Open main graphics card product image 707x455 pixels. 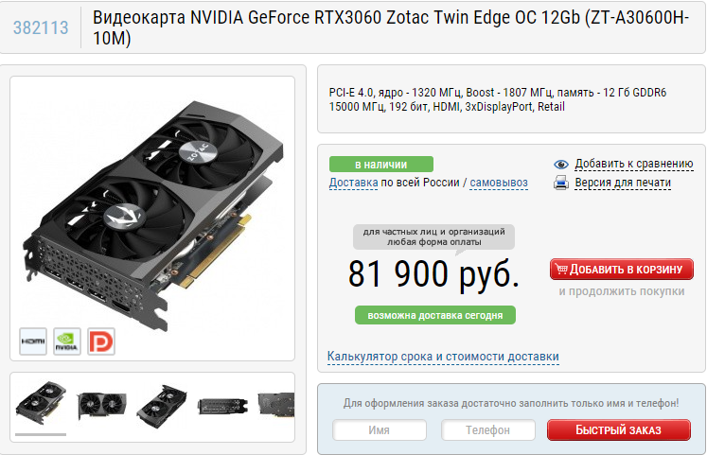point(153,212)
